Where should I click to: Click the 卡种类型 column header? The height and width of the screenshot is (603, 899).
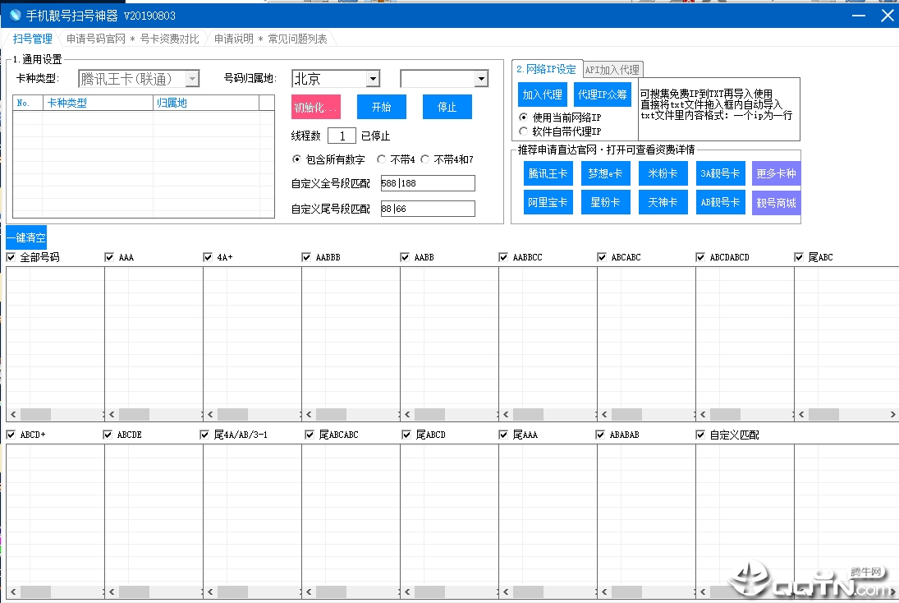coord(98,103)
